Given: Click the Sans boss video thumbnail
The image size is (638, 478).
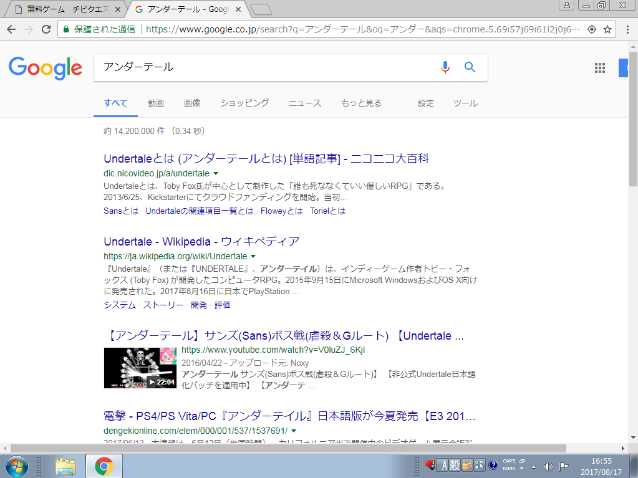Looking at the screenshot, I should [140, 368].
